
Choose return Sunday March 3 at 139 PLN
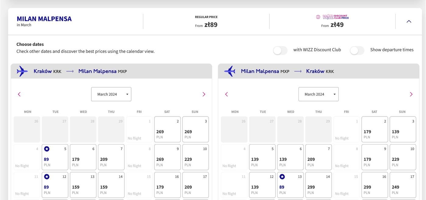coord(403,130)
